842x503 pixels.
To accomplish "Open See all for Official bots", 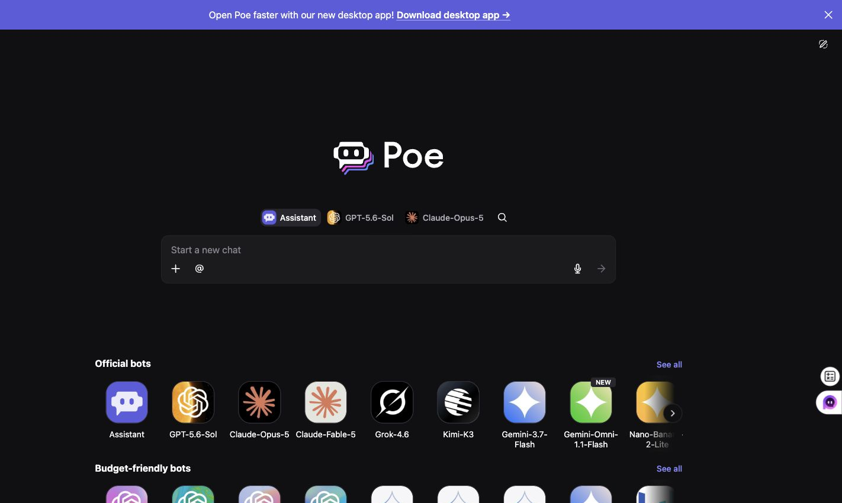I will point(669,365).
